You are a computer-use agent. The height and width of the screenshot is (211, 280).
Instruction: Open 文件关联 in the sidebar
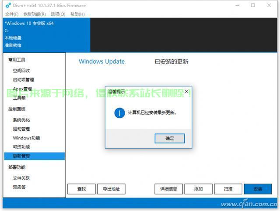click(x=21, y=178)
